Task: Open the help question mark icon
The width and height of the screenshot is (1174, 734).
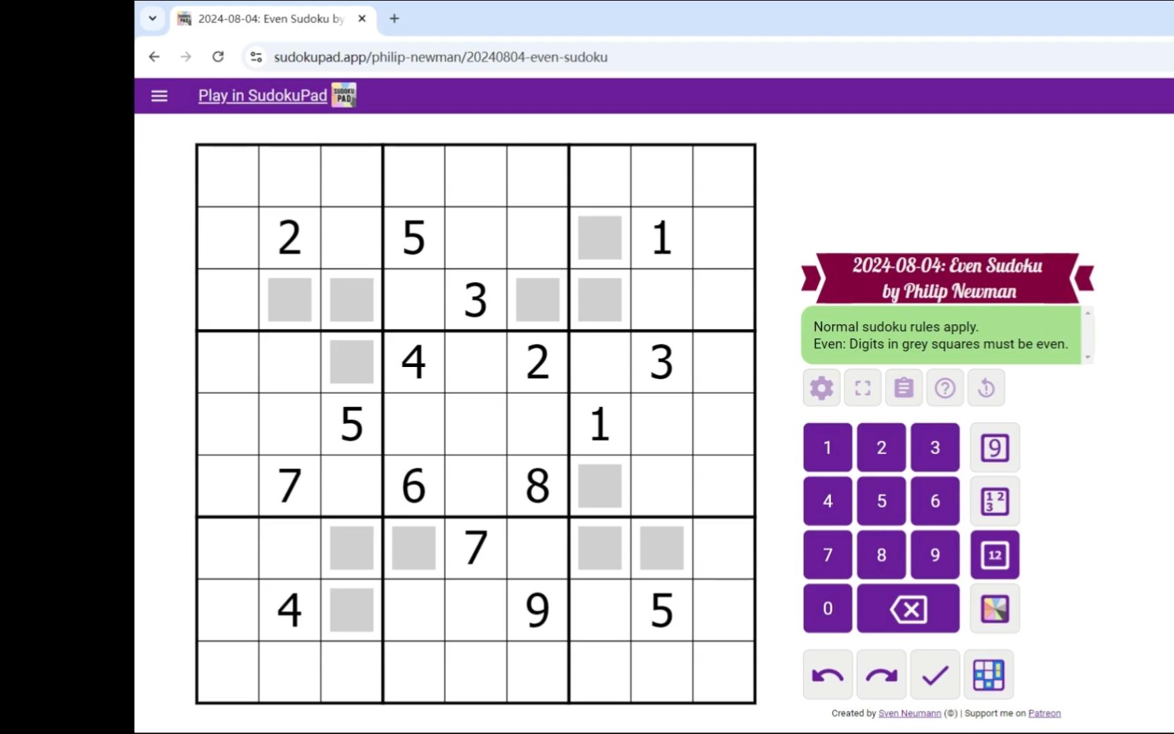Action: pos(945,388)
